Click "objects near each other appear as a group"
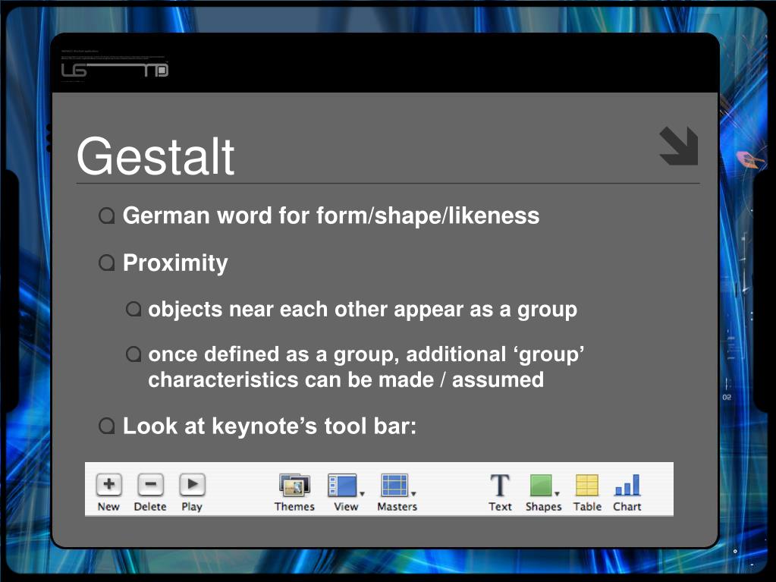This screenshot has width=776, height=582. (363, 310)
